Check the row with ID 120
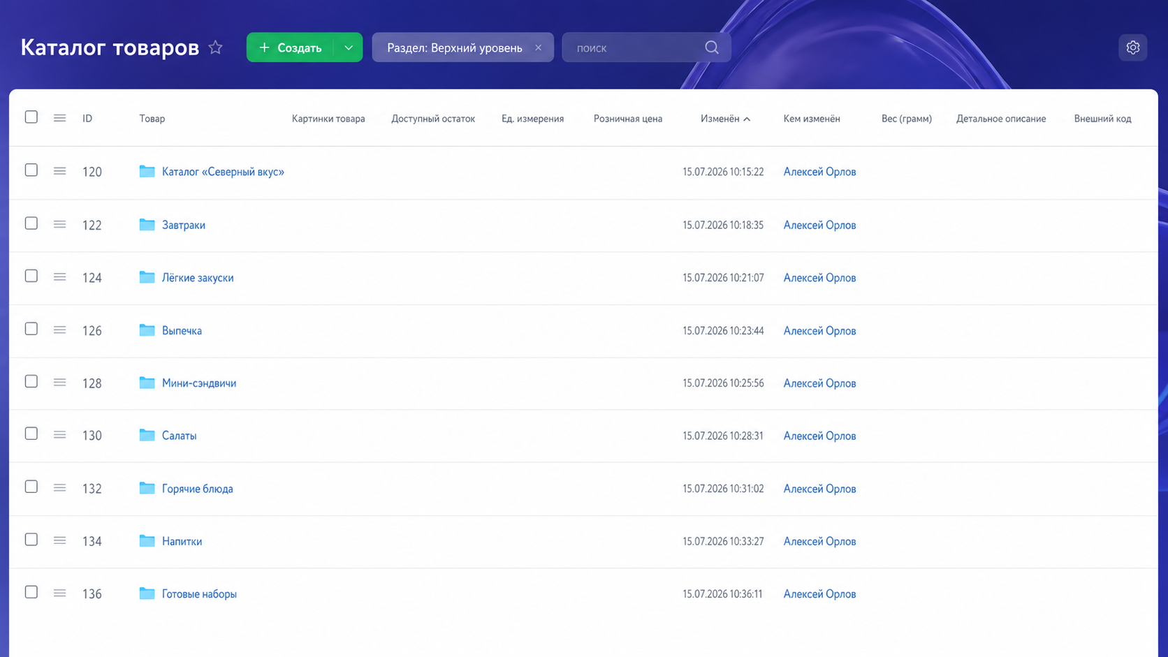Screen dimensions: 1168x657 click(x=31, y=170)
